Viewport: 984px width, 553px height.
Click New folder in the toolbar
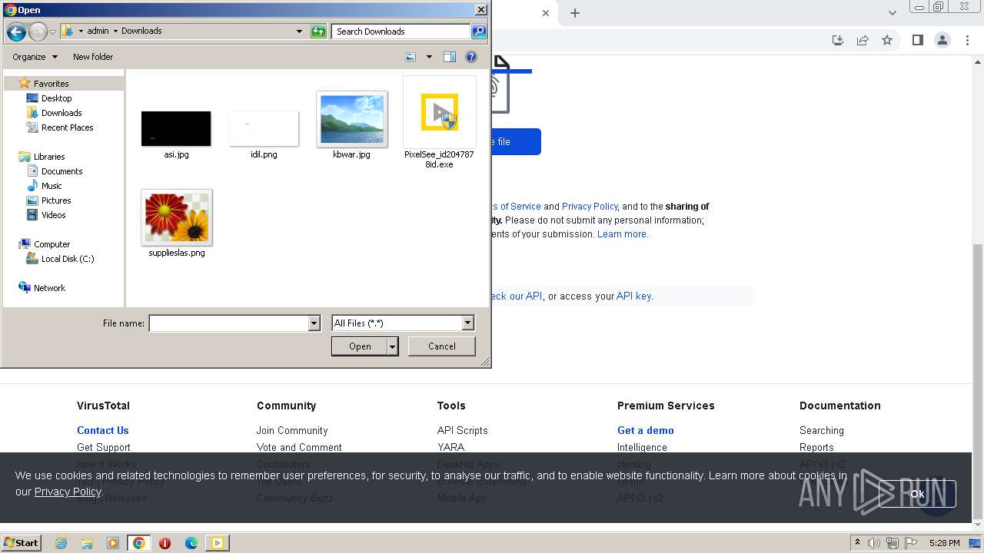point(93,57)
